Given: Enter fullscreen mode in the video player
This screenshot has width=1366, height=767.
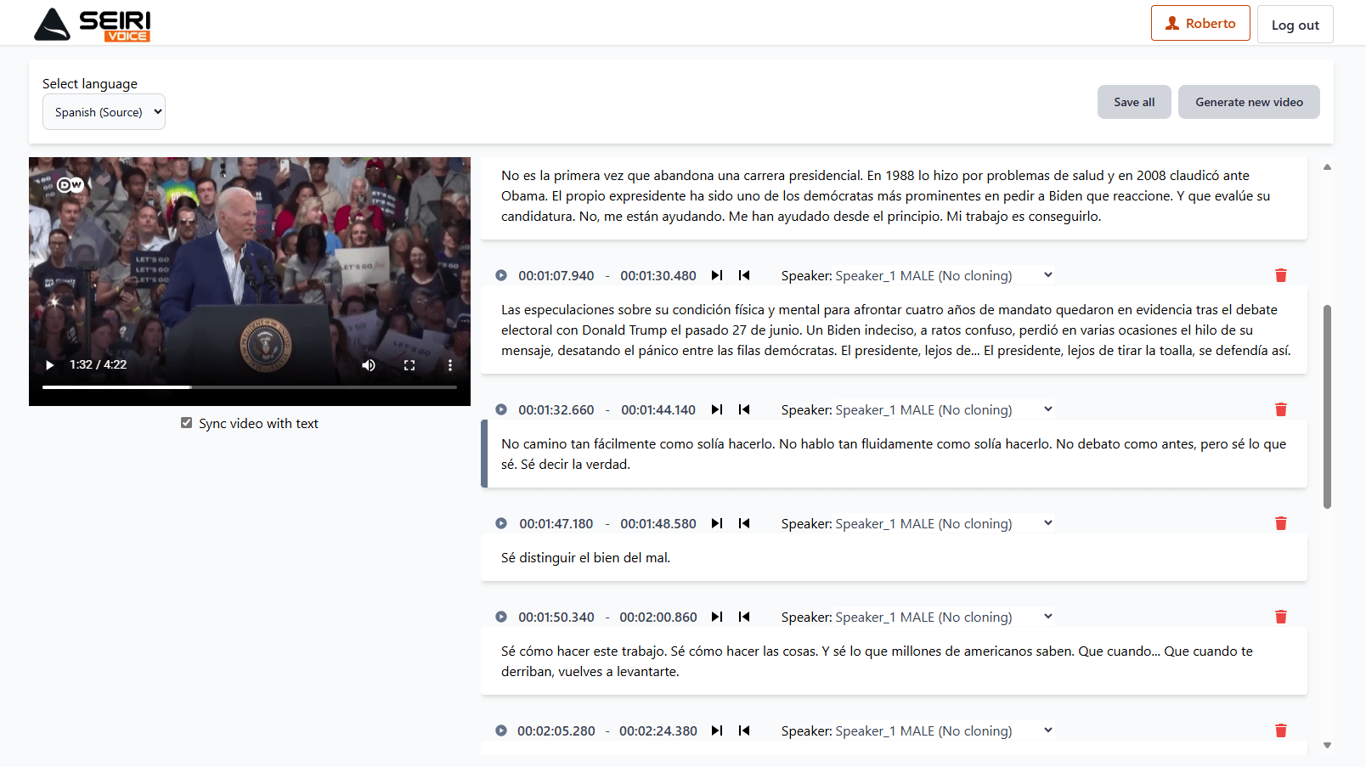Looking at the screenshot, I should pos(409,365).
